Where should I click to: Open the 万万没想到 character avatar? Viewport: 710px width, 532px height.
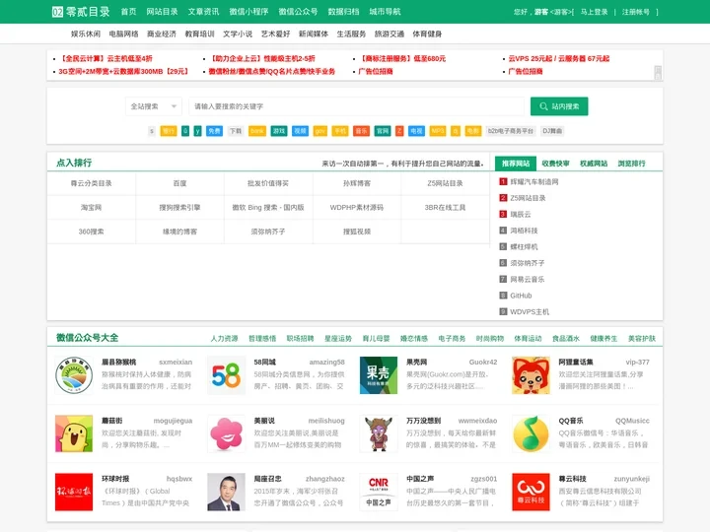click(379, 433)
